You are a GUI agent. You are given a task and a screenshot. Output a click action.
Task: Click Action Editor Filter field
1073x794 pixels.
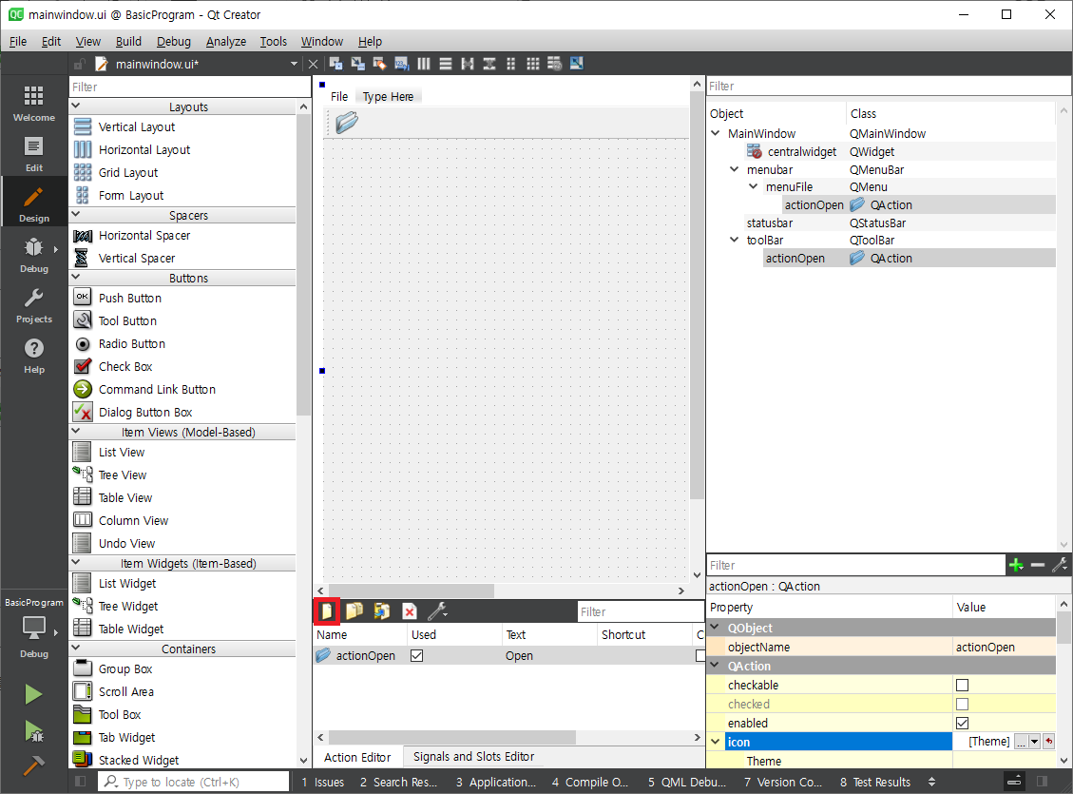click(641, 612)
